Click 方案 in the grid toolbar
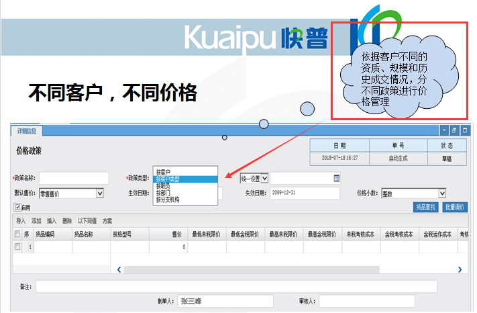 click(x=107, y=221)
